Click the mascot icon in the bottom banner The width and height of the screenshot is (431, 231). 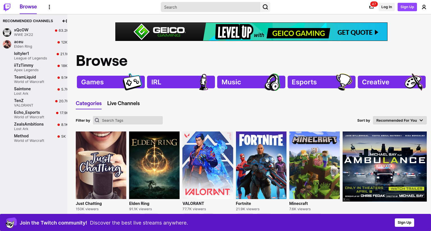[11, 223]
